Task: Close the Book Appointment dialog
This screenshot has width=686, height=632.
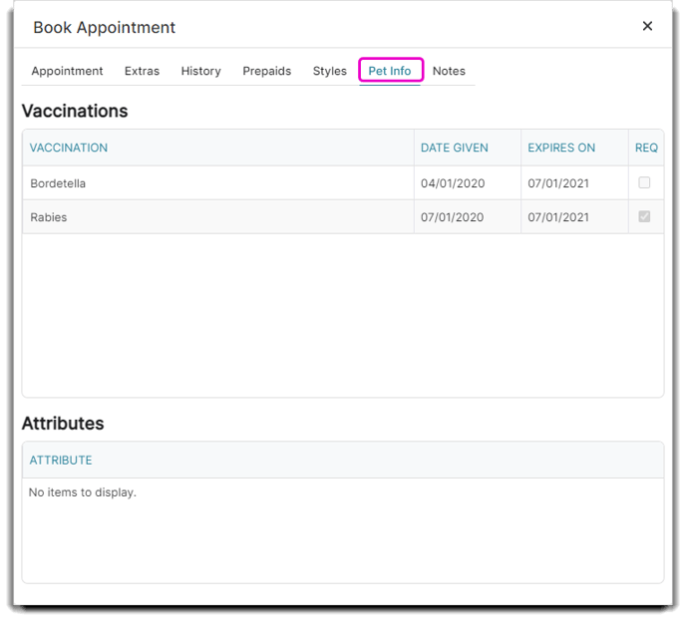Action: [x=647, y=26]
